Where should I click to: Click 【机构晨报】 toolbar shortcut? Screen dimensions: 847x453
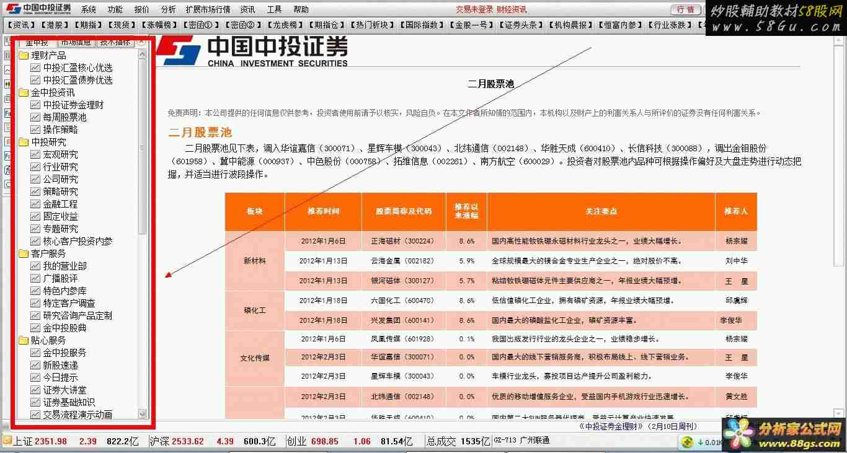click(x=570, y=25)
